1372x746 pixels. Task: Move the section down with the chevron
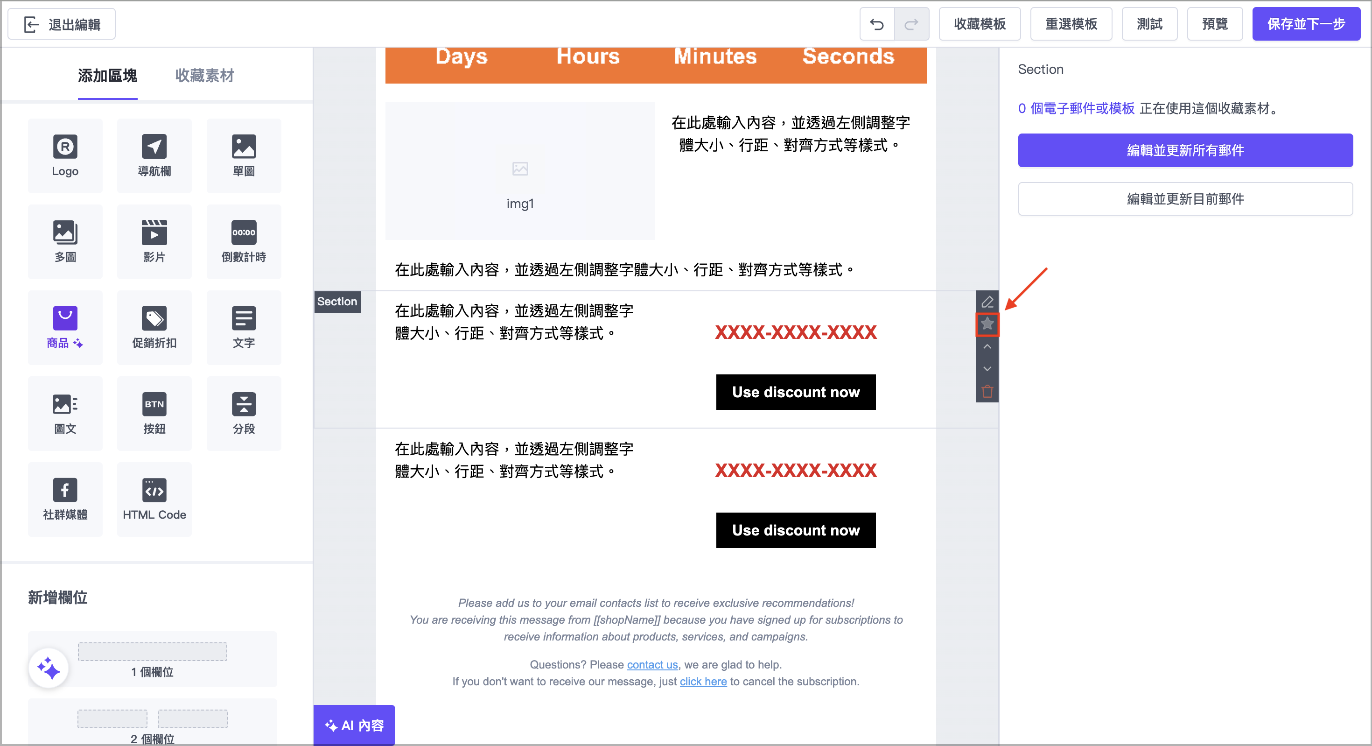[x=987, y=368]
